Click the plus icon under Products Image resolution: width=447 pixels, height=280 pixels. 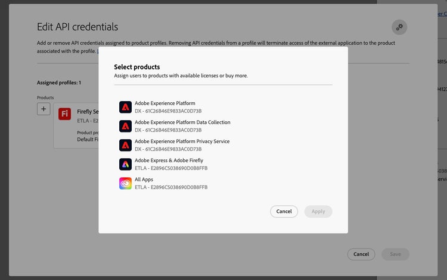click(44, 109)
